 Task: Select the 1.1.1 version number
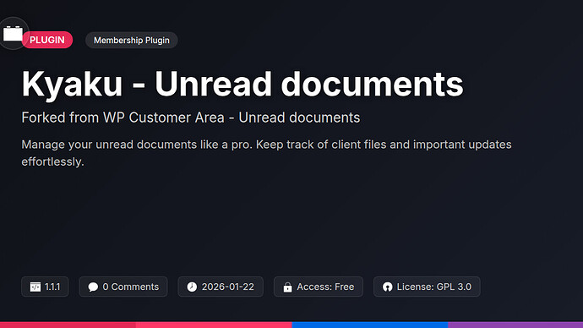[52, 287]
